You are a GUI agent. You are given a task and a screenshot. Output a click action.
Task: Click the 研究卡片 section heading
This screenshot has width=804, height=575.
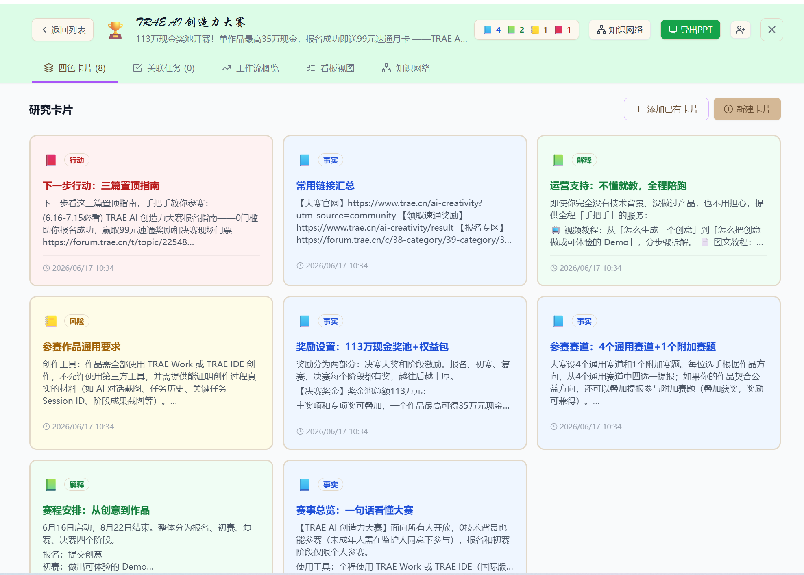[51, 110]
